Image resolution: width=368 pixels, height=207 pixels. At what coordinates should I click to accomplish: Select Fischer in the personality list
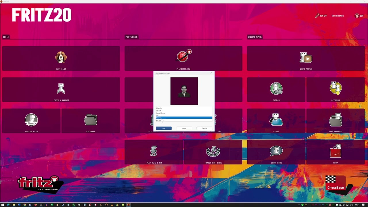tap(184, 118)
